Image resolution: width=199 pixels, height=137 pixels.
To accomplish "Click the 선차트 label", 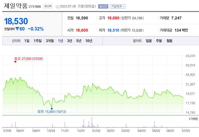I will coord(16,41).
